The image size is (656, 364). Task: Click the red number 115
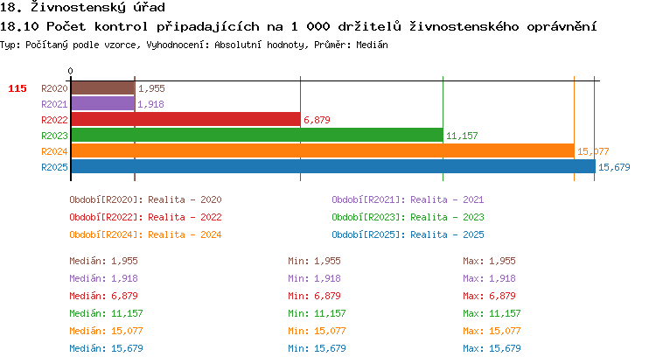click(17, 88)
